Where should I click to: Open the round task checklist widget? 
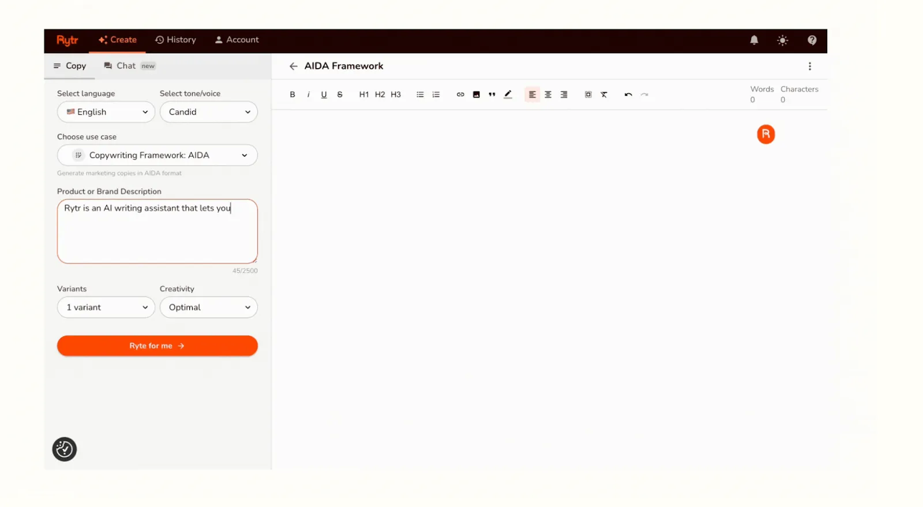point(65,449)
